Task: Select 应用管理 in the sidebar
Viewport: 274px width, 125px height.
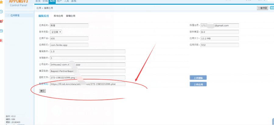Action: tap(15, 16)
